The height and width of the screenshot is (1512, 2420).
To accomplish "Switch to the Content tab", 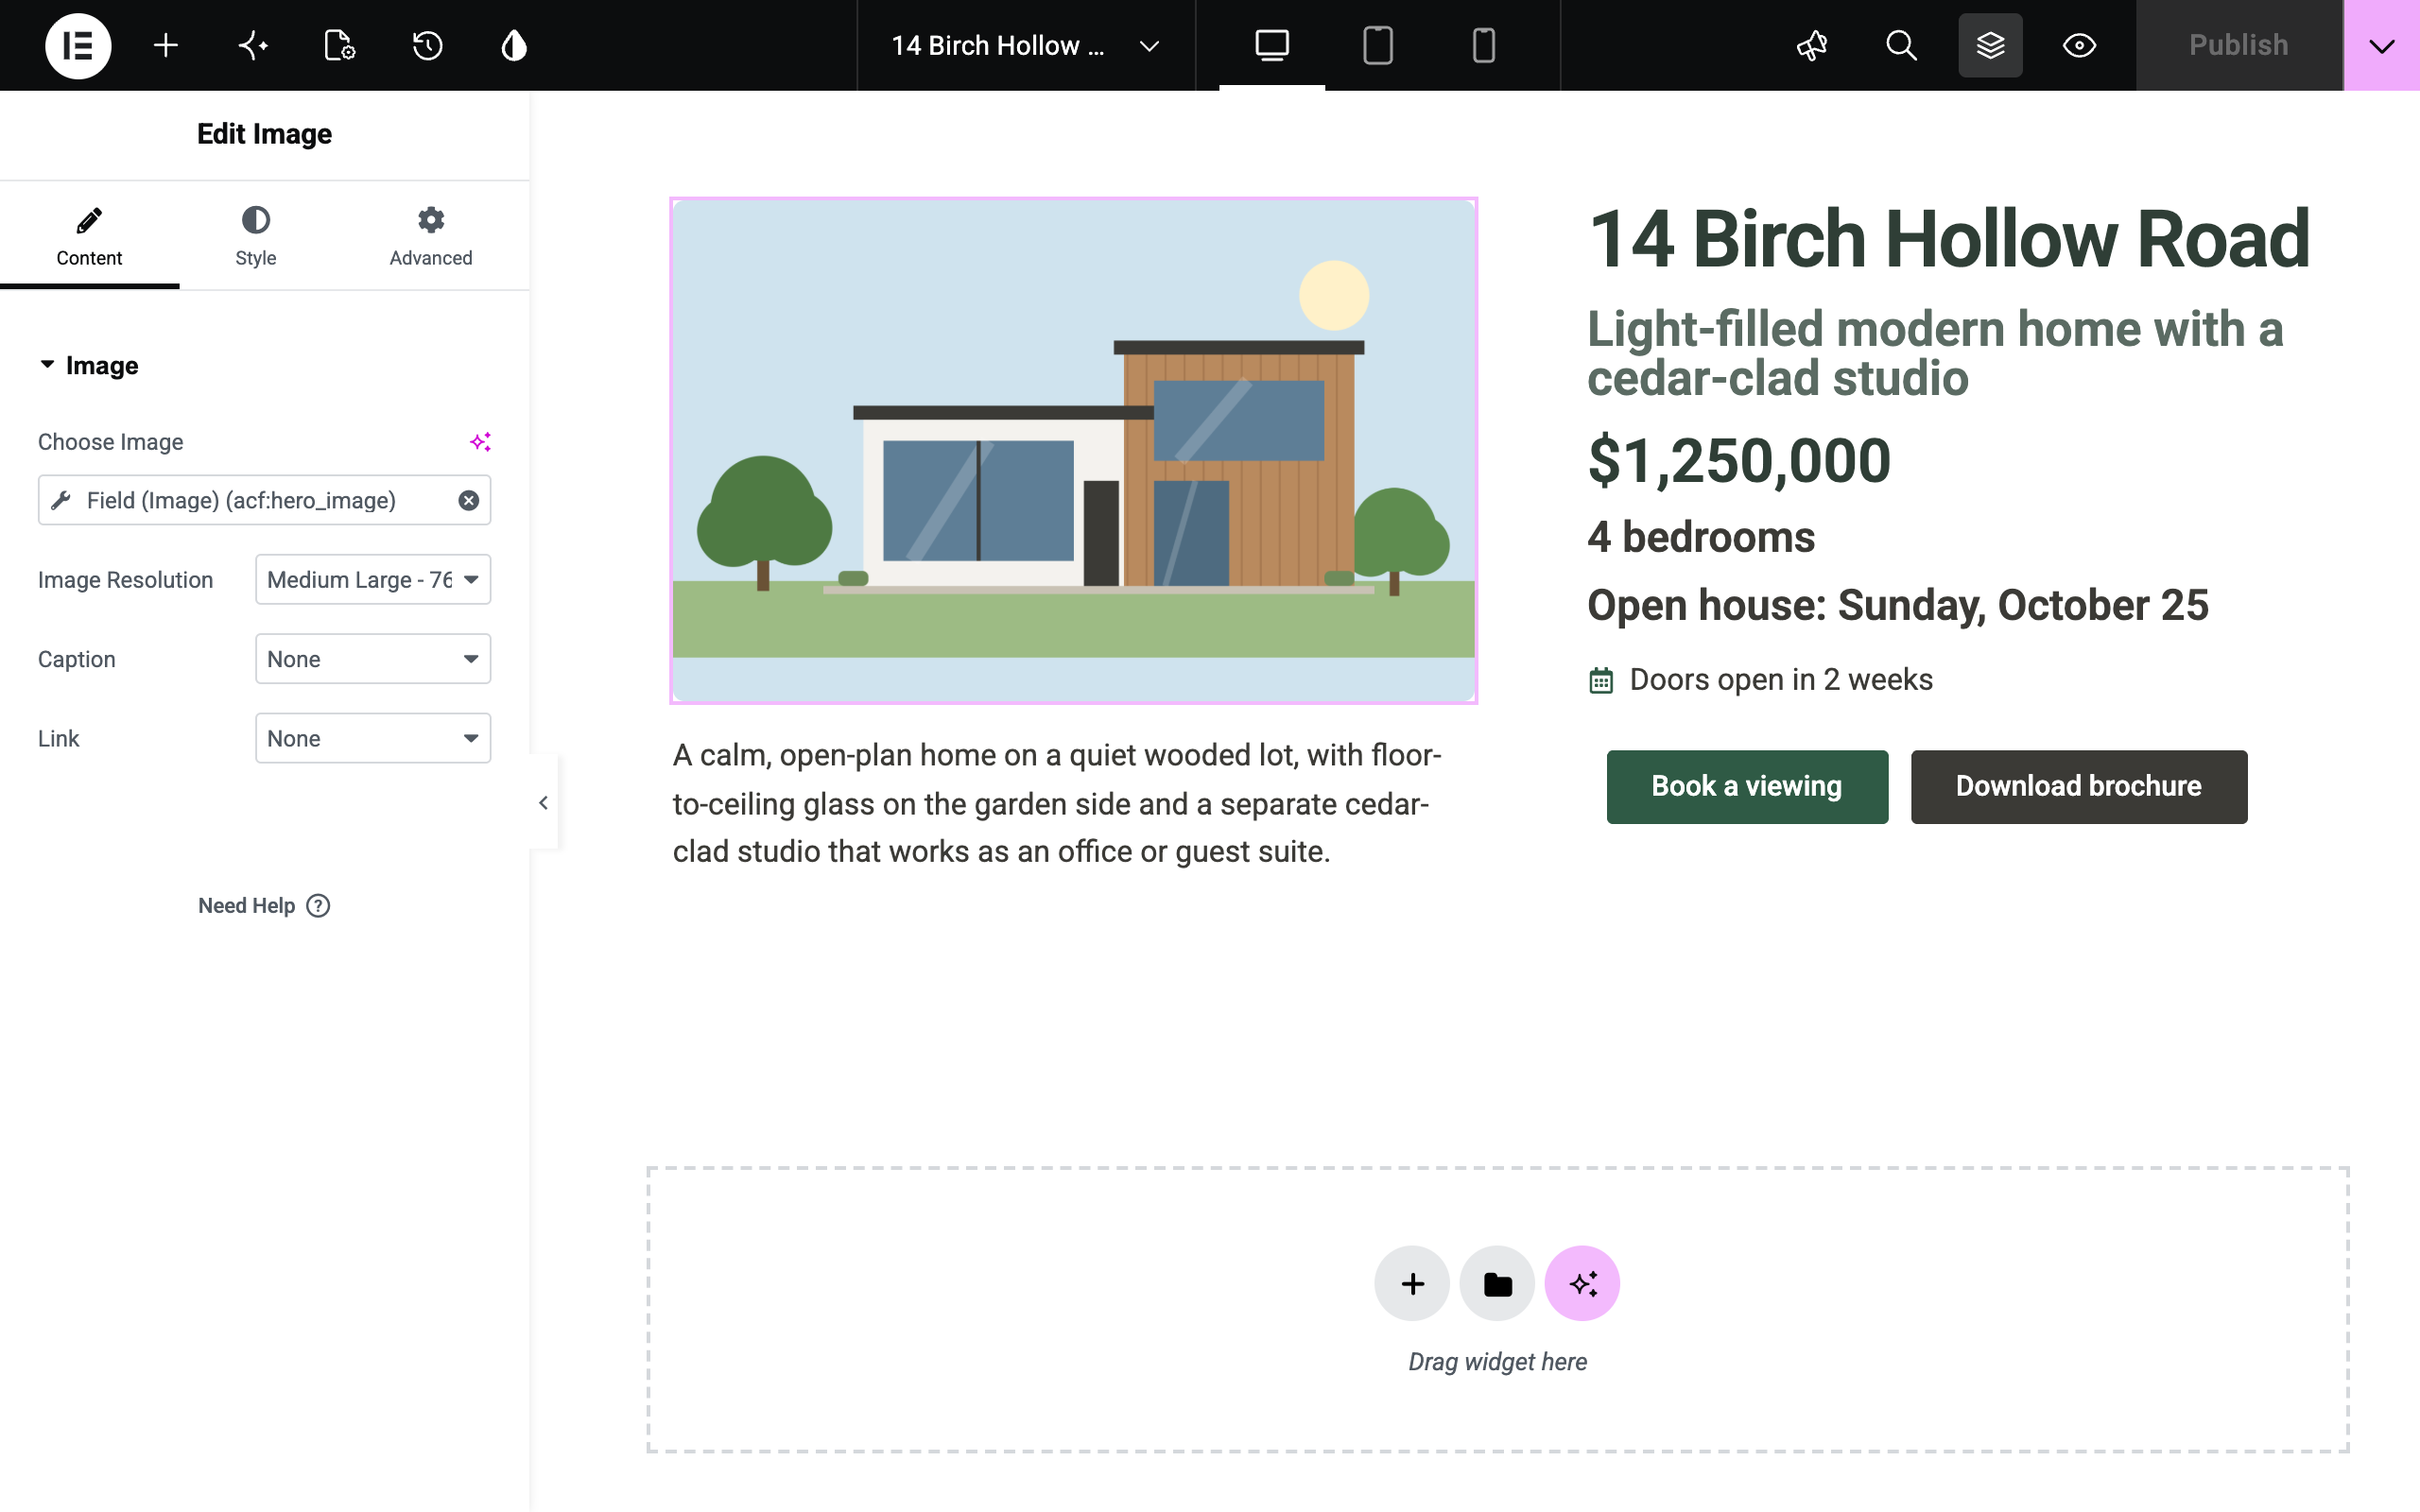I will coord(89,237).
